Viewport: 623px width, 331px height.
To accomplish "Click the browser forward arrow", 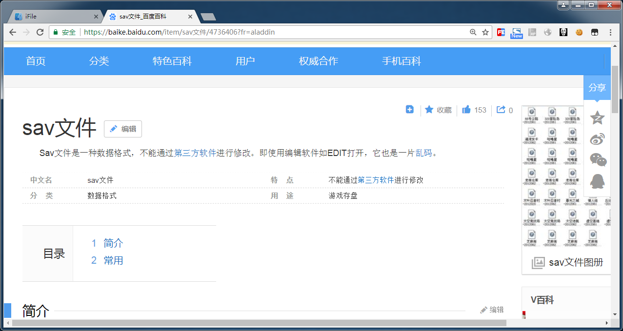I will [x=26, y=32].
